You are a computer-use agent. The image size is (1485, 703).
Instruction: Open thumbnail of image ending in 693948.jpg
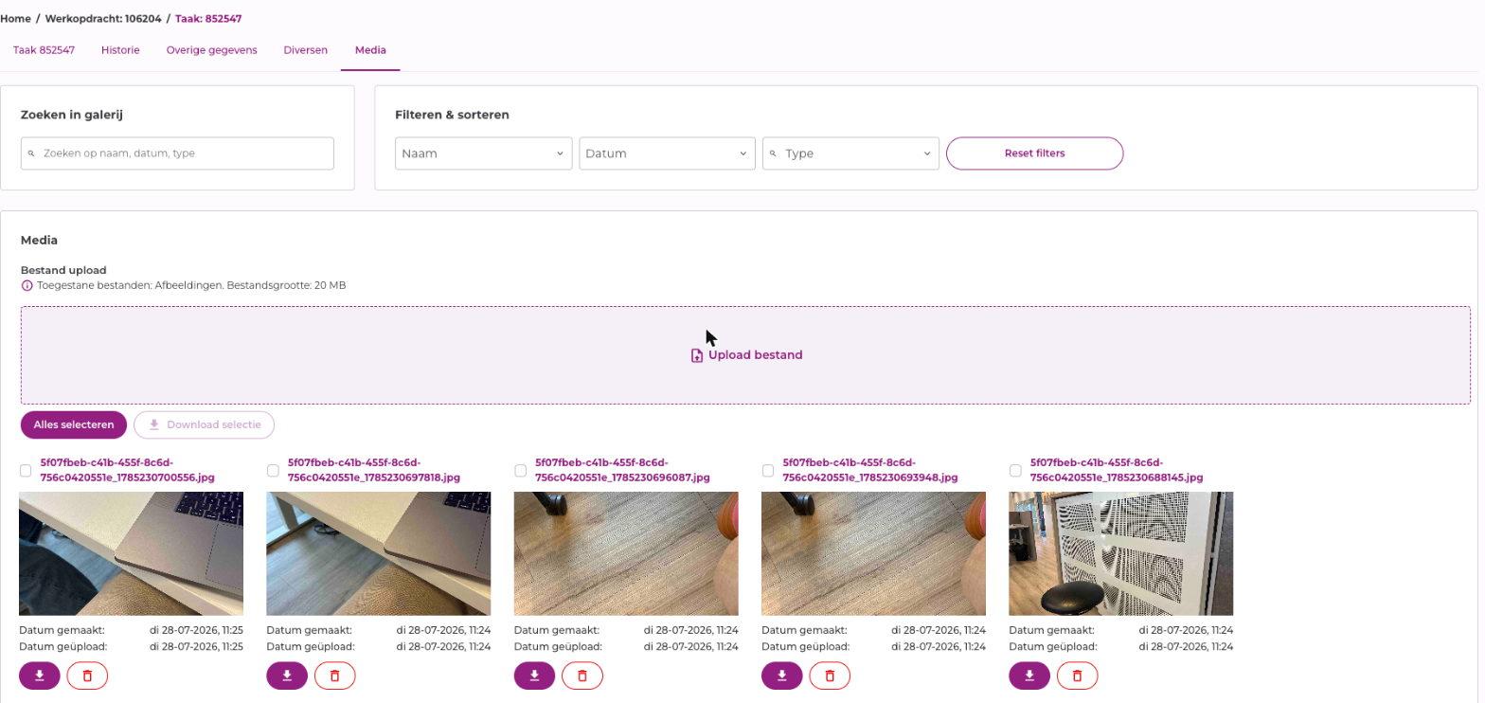(873, 554)
